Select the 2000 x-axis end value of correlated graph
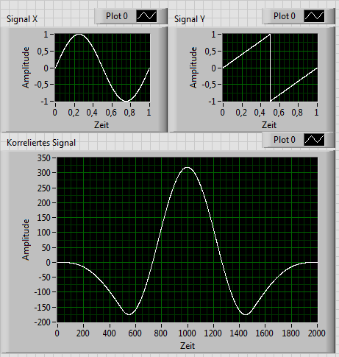This screenshot has height=357, width=339. point(316,333)
